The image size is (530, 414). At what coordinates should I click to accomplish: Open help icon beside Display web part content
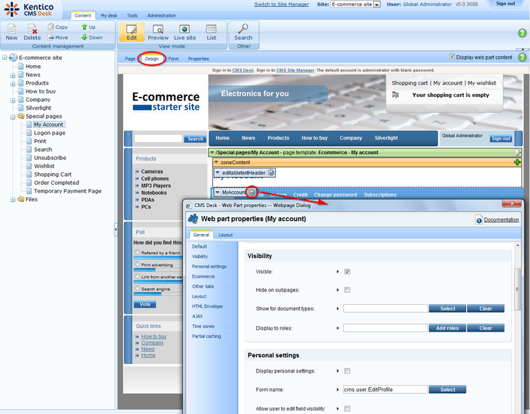pos(522,57)
